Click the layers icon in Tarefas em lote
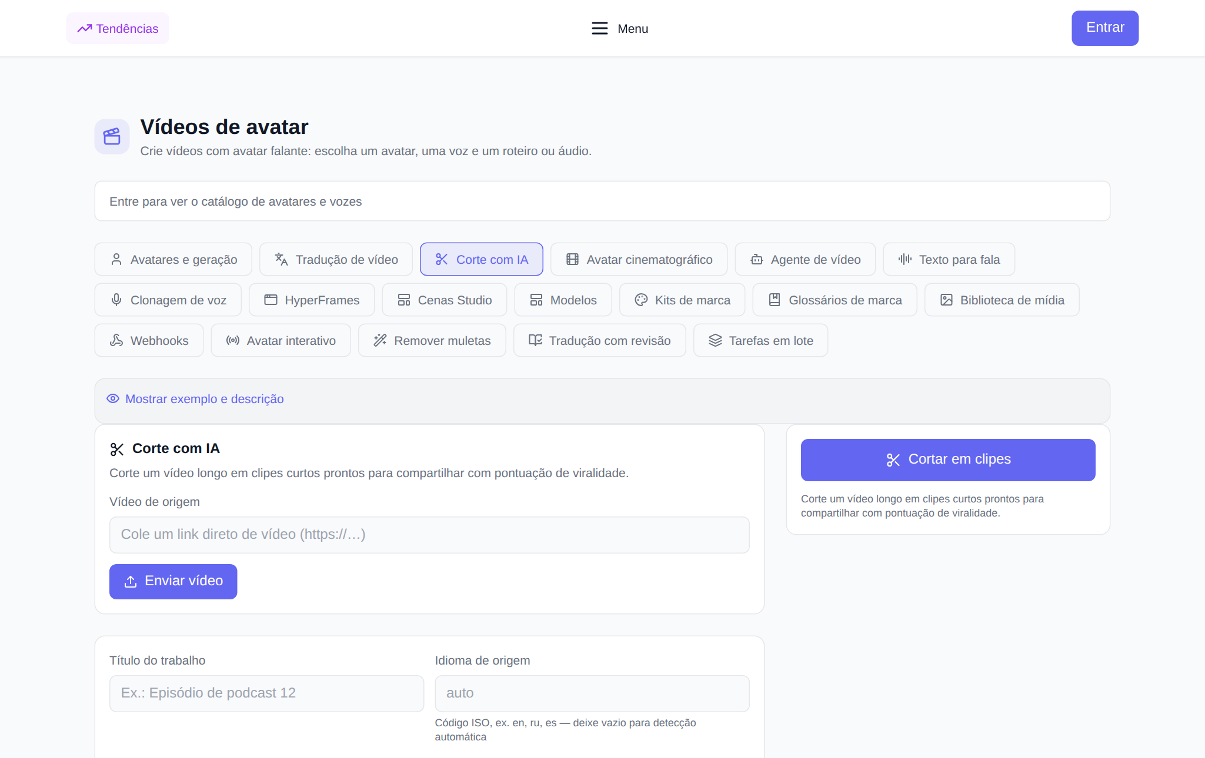1205x758 pixels. 715,340
